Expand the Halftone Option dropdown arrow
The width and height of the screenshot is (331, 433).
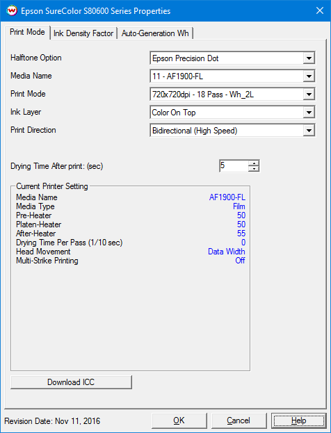tap(309, 58)
